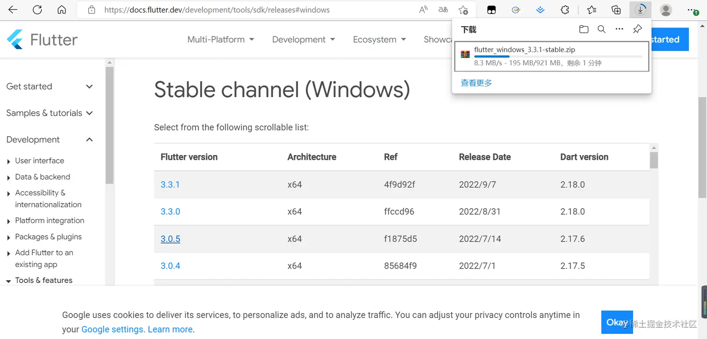Screen dimensions: 707x339
Task: Open downloads folder icon in download panel
Action: pyautogui.click(x=584, y=29)
